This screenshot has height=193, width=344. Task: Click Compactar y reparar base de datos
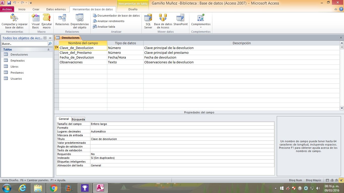14,21
